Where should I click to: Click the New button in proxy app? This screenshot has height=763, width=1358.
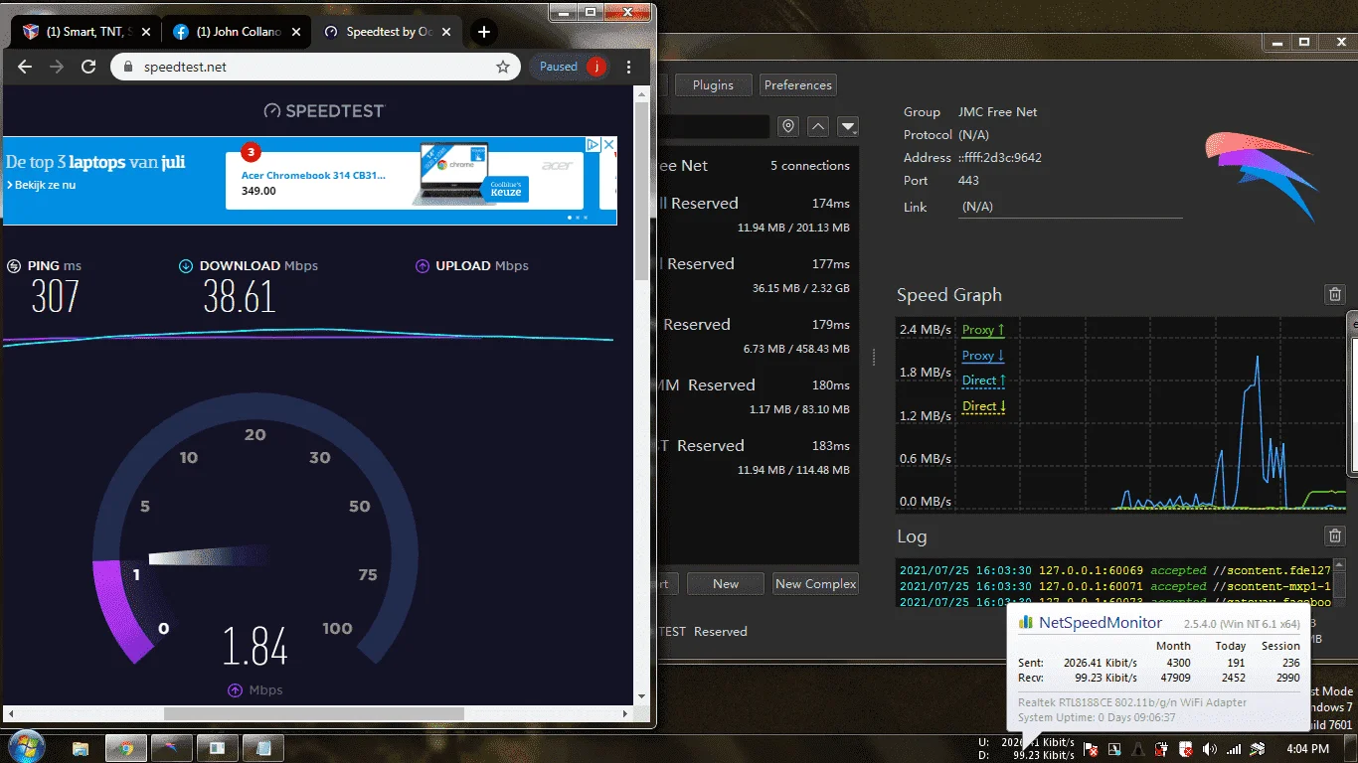[726, 584]
